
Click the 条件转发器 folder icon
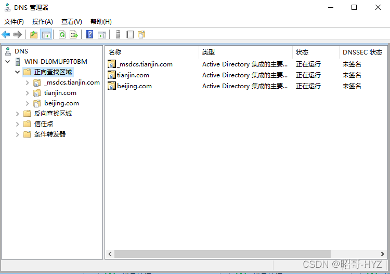point(27,134)
